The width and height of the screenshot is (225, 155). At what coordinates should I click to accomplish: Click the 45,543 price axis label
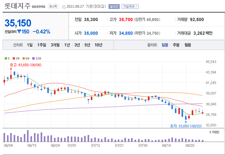(x=211, y=62)
